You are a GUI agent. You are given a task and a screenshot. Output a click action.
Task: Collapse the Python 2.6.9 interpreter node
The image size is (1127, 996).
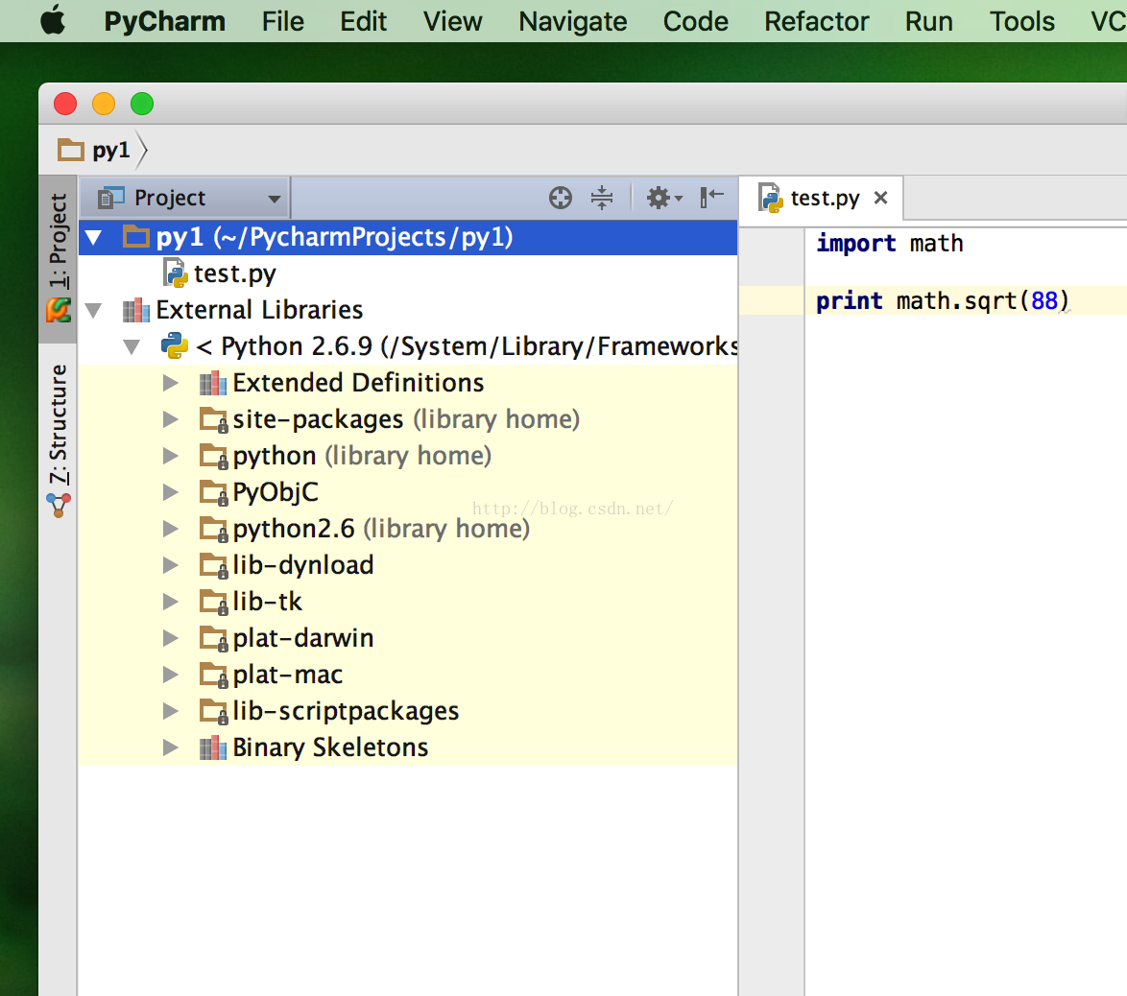[132, 347]
